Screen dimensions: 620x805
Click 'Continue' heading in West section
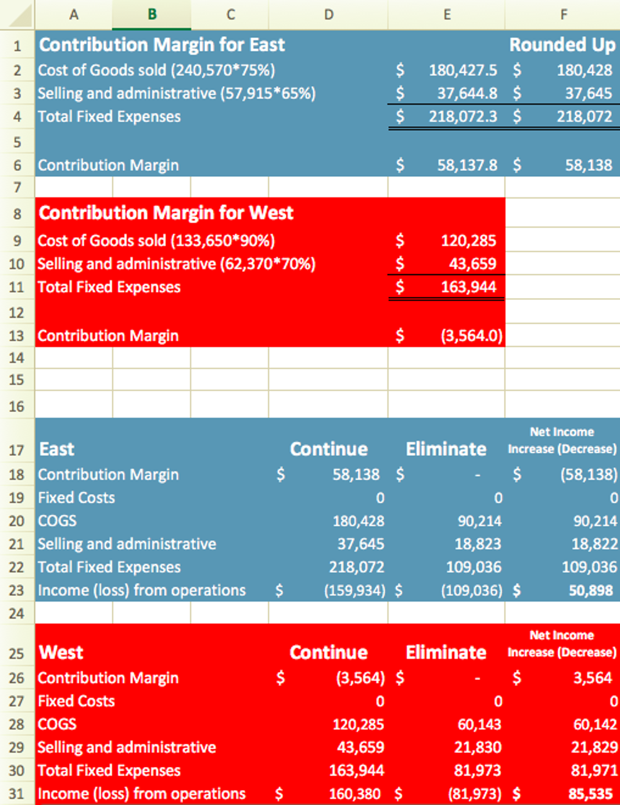click(329, 652)
